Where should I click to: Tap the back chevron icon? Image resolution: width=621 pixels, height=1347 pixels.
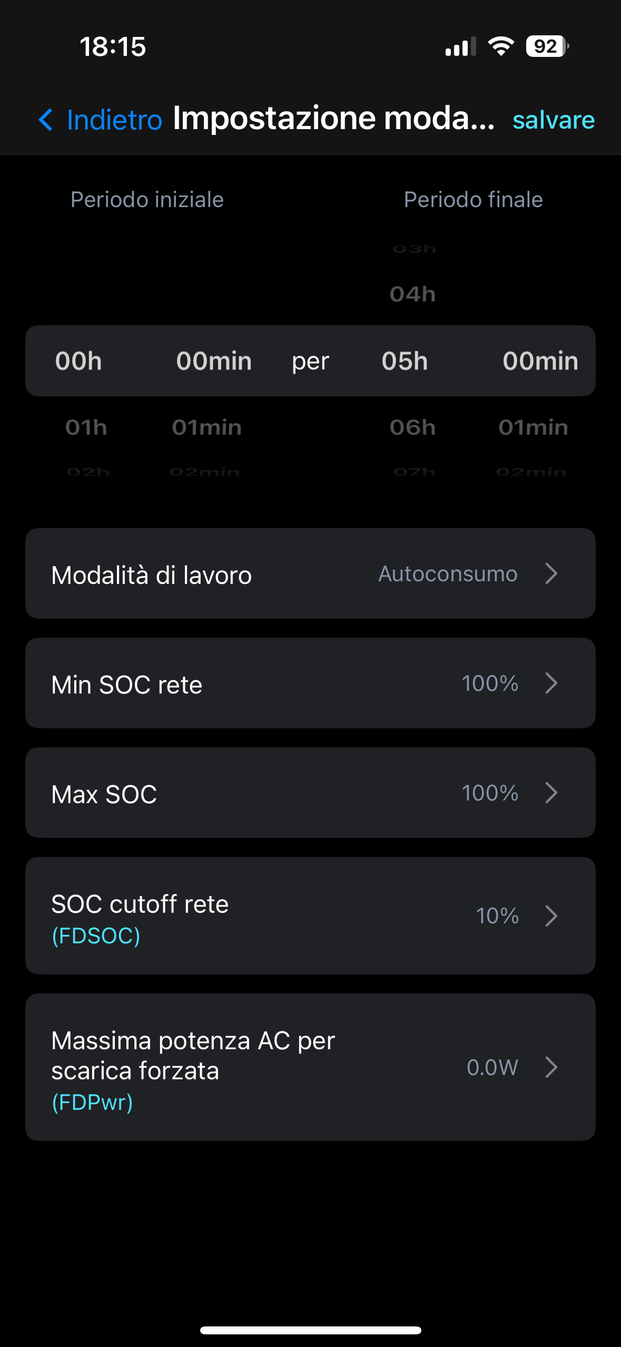(x=46, y=120)
